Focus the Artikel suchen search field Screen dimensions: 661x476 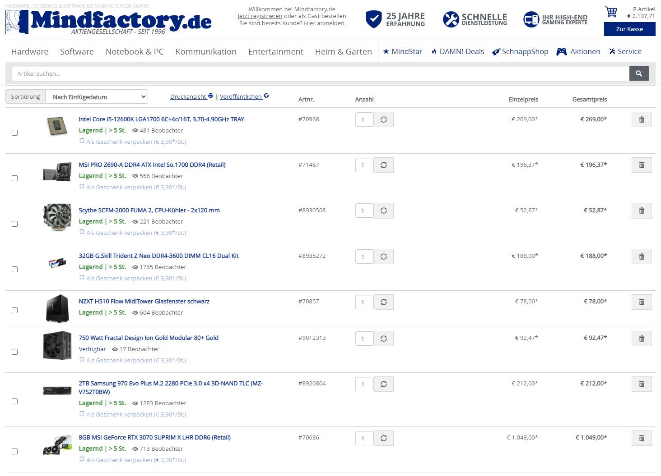click(x=321, y=73)
